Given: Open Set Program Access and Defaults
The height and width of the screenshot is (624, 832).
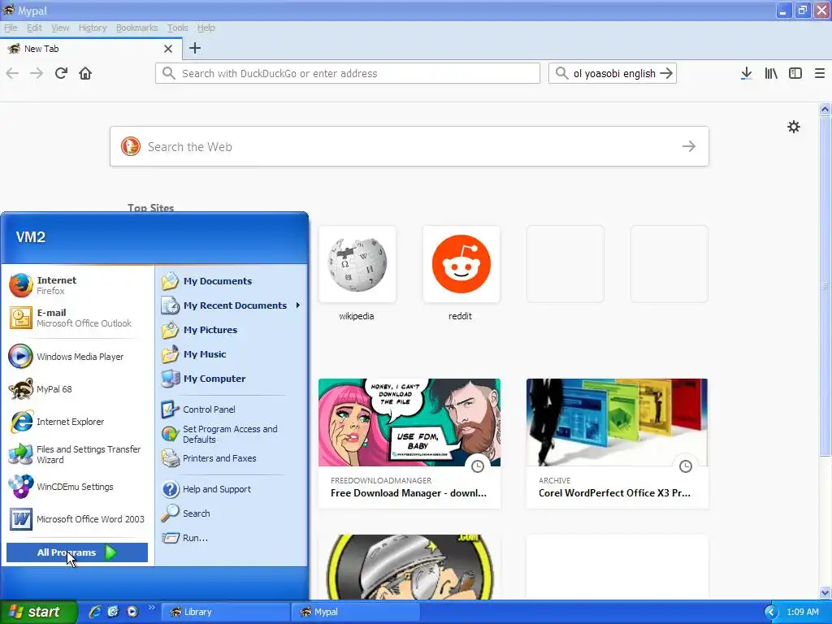Looking at the screenshot, I should [231, 434].
